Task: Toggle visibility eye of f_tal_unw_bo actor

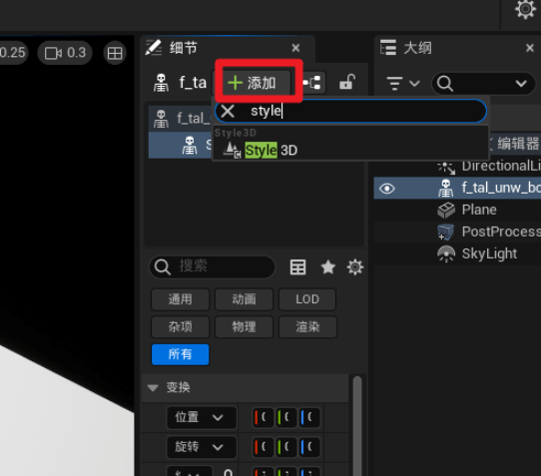Action: tap(386, 189)
